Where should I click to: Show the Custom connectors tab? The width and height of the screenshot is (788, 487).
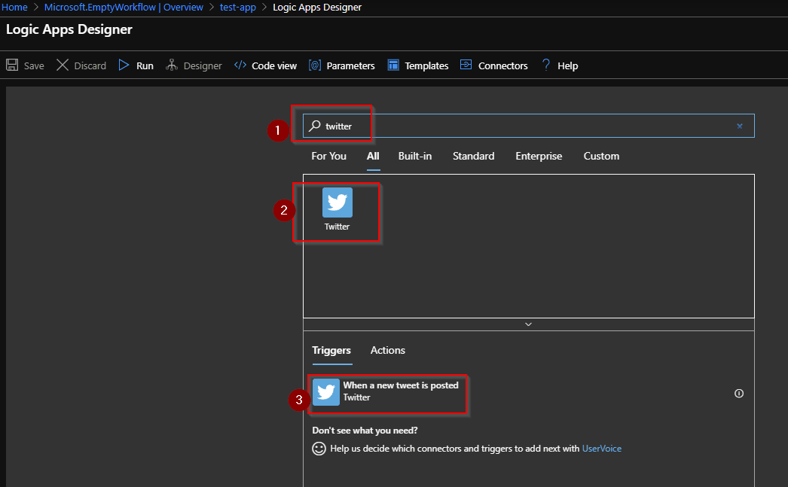click(x=602, y=156)
